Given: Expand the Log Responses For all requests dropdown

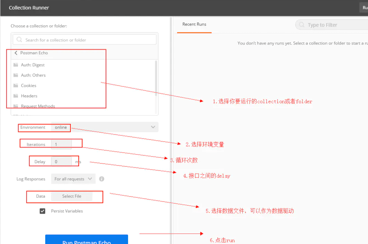Looking at the screenshot, I should [x=73, y=179].
